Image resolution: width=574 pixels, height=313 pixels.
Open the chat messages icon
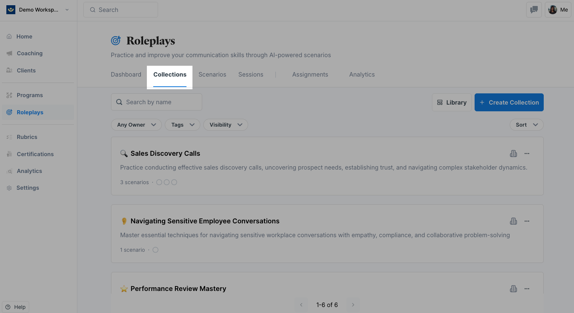point(534,10)
